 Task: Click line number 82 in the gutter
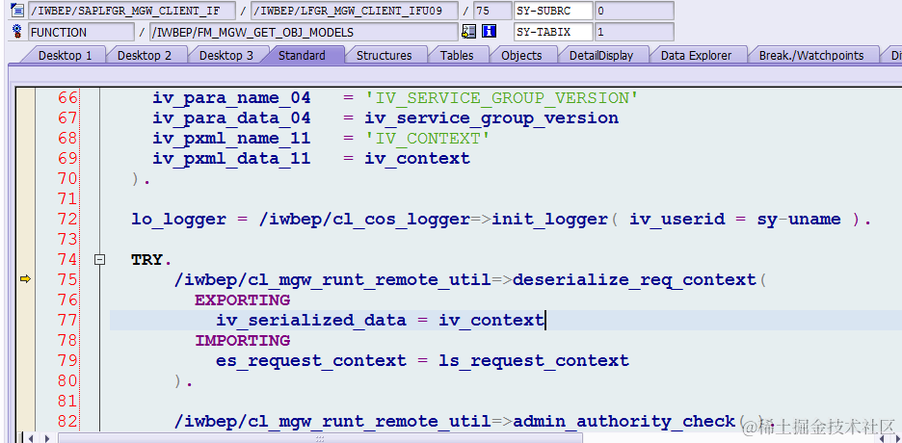(67, 421)
